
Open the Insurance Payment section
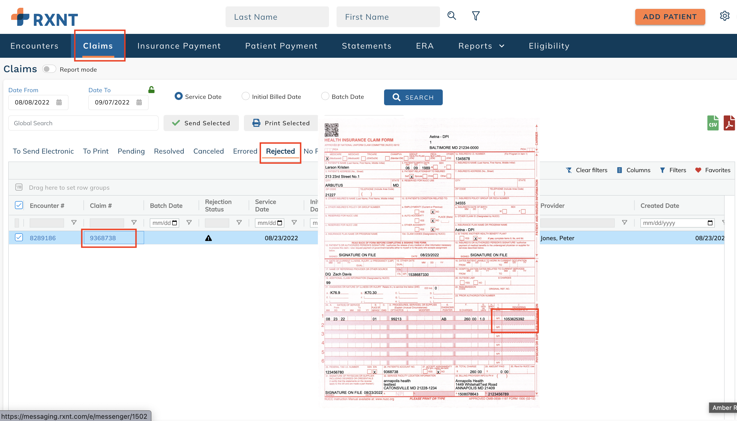pyautogui.click(x=179, y=46)
